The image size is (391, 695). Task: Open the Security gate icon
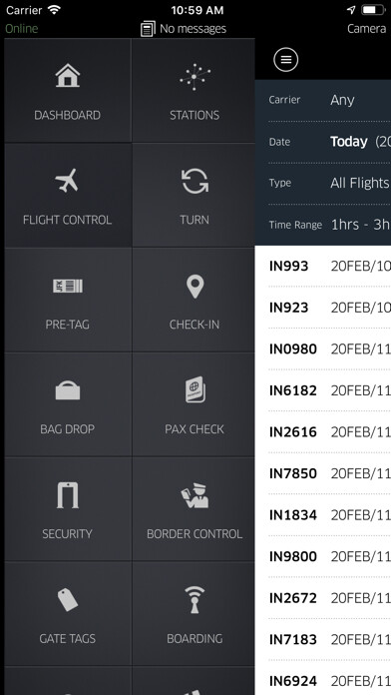[x=67, y=495]
